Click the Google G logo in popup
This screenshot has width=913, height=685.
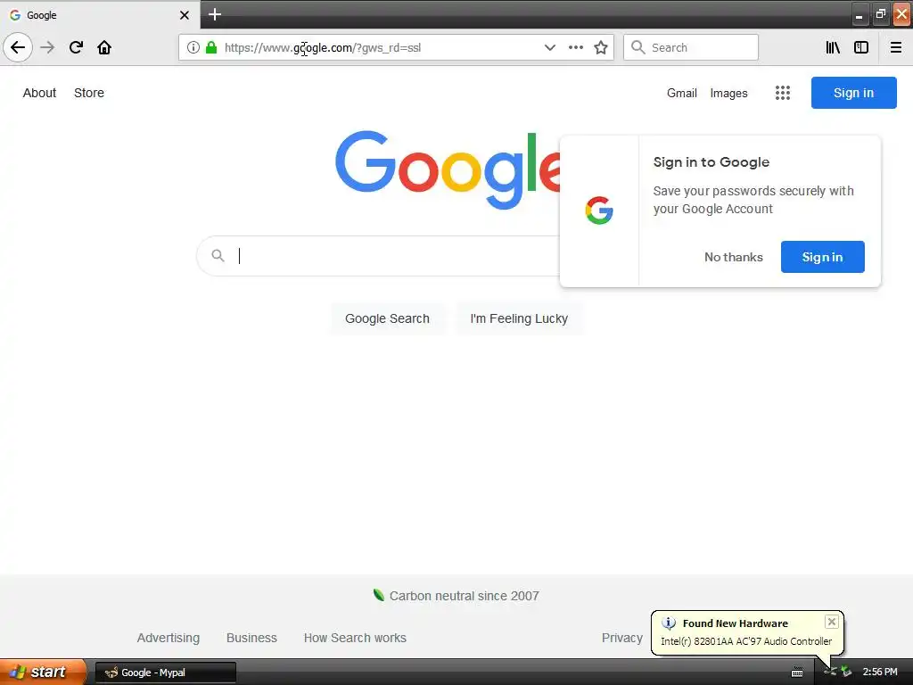coord(599,210)
